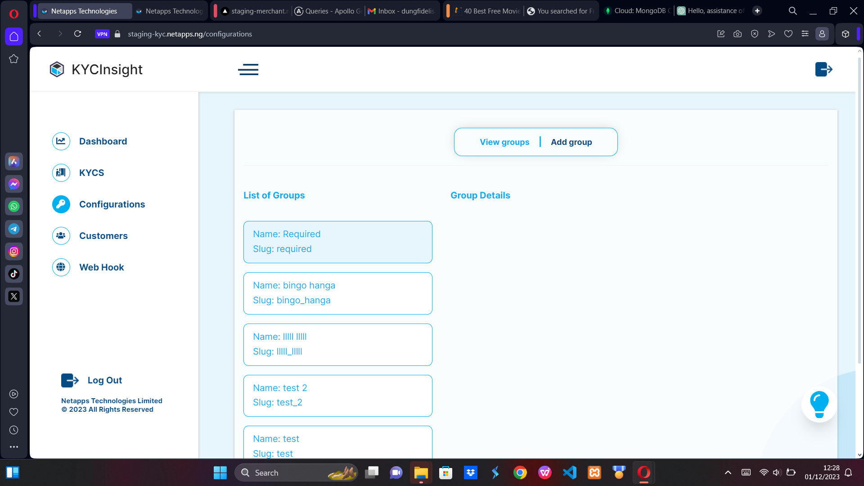
Task: Select the bingo hanga group card
Action: coord(337,293)
